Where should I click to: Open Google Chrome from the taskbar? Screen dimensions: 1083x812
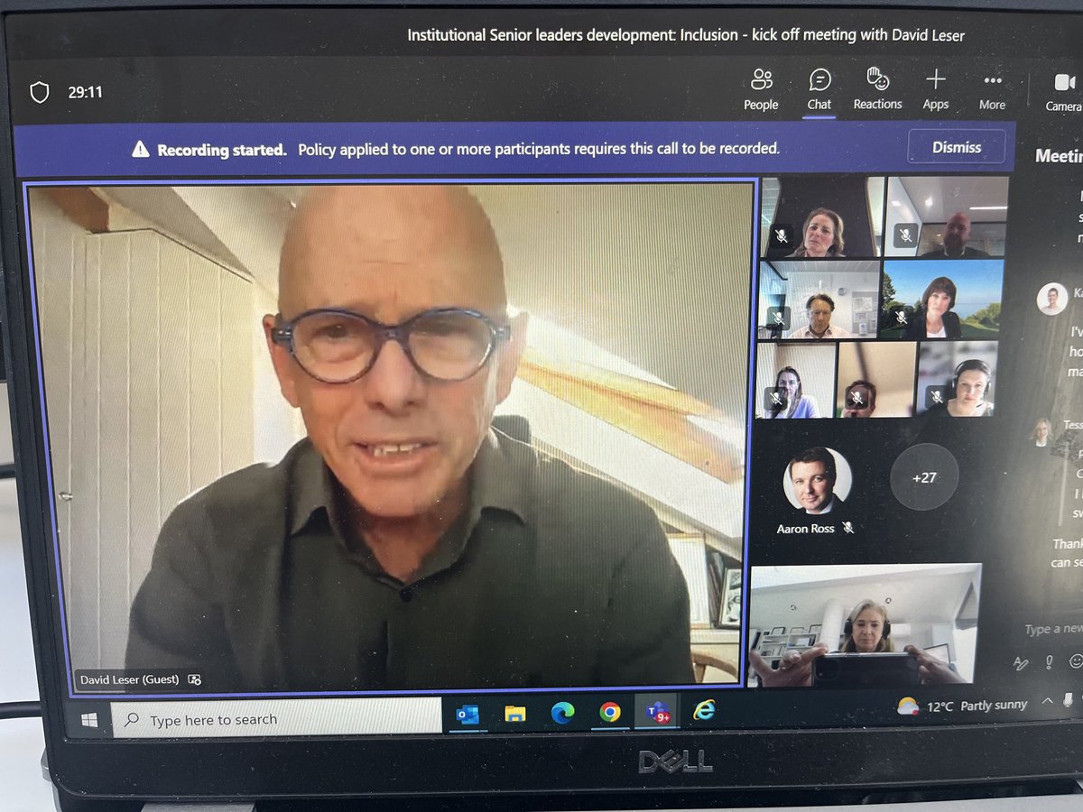(610, 712)
